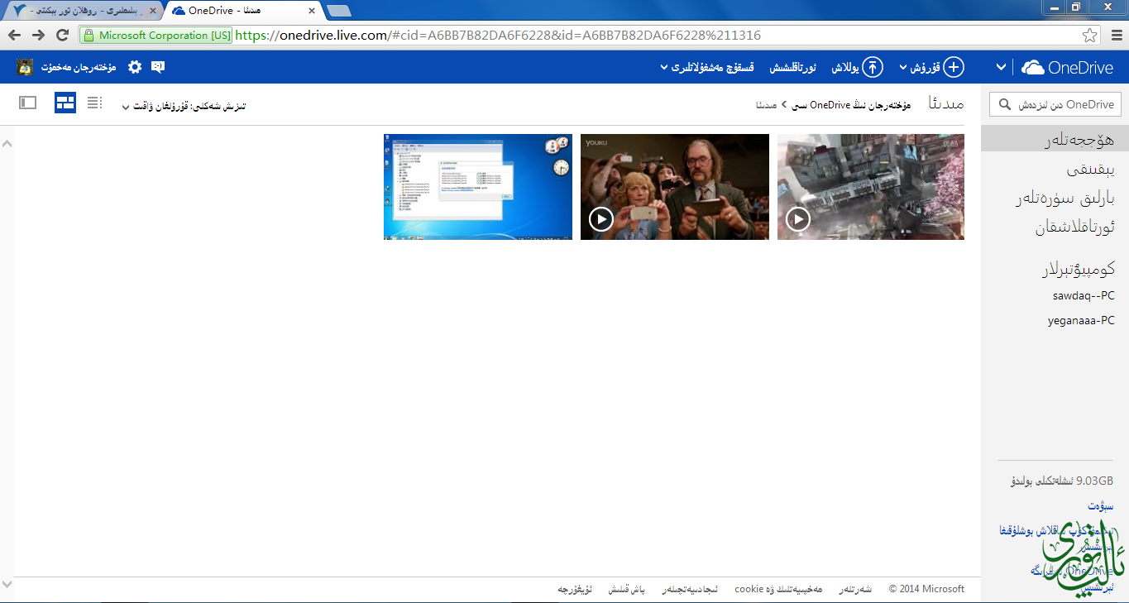Click the 9.03GB storage available link
The height and width of the screenshot is (603, 1129).
coord(1062,481)
